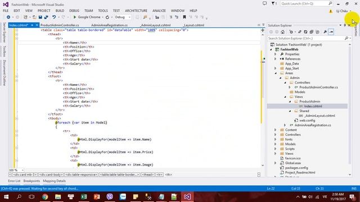Select packages.config in Solution Explorer
360x202 pixels.
tap(296, 168)
